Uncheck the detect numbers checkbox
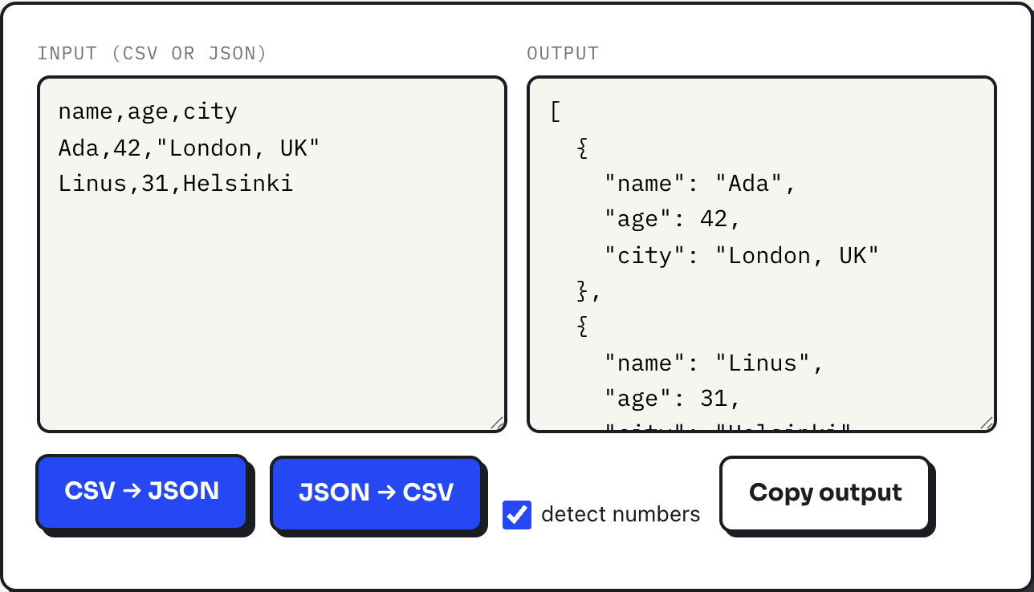The width and height of the screenshot is (1034, 592). (x=517, y=515)
